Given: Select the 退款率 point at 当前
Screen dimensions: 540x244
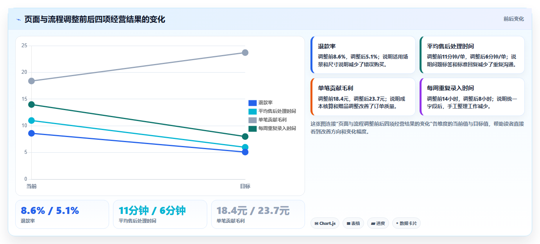Looking at the screenshot, I should tap(31, 134).
